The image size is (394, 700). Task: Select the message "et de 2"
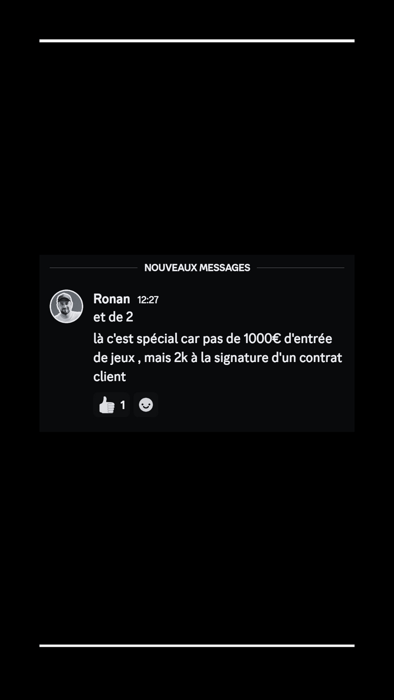click(113, 317)
